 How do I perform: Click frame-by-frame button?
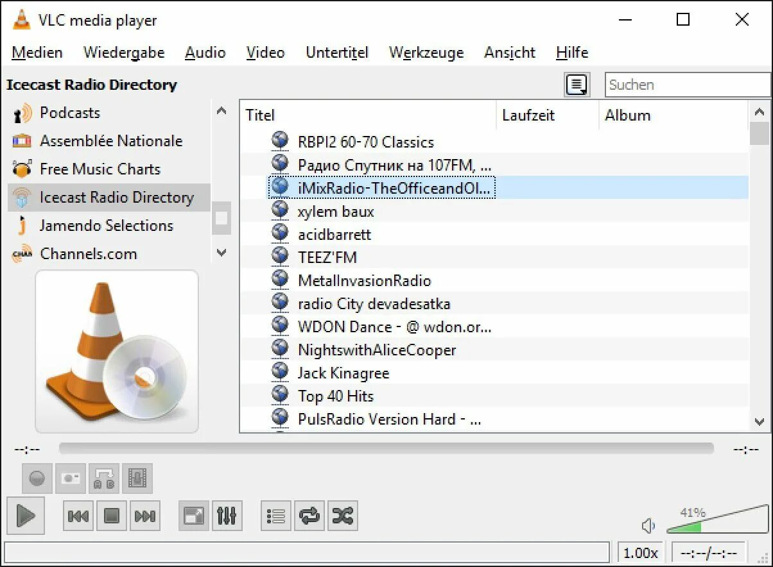point(137,478)
